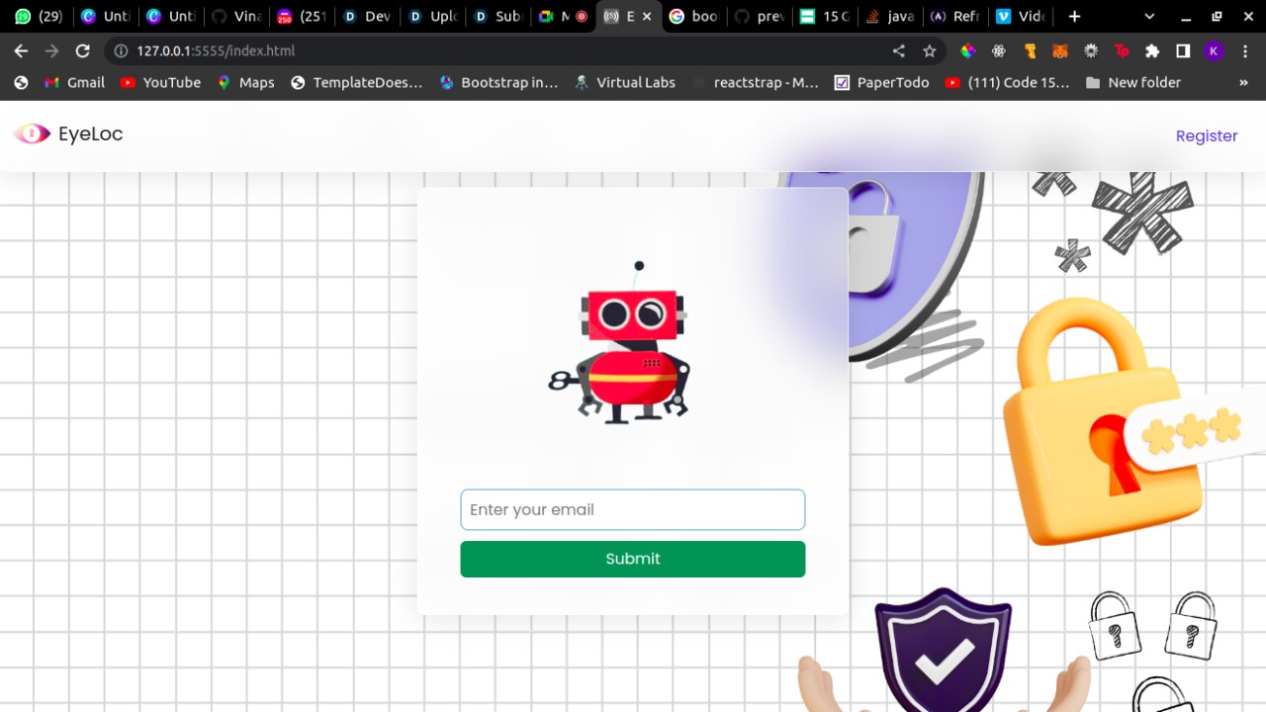Click the green Submit button
Screen dimensions: 1266x712
click(x=633, y=559)
